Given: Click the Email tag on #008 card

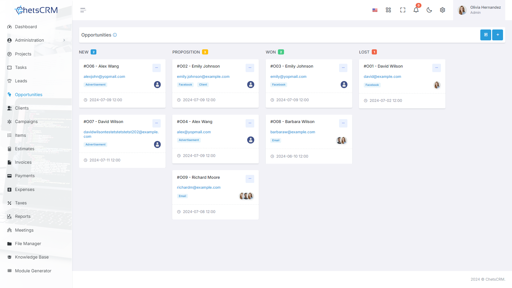Looking at the screenshot, I should click(276, 140).
